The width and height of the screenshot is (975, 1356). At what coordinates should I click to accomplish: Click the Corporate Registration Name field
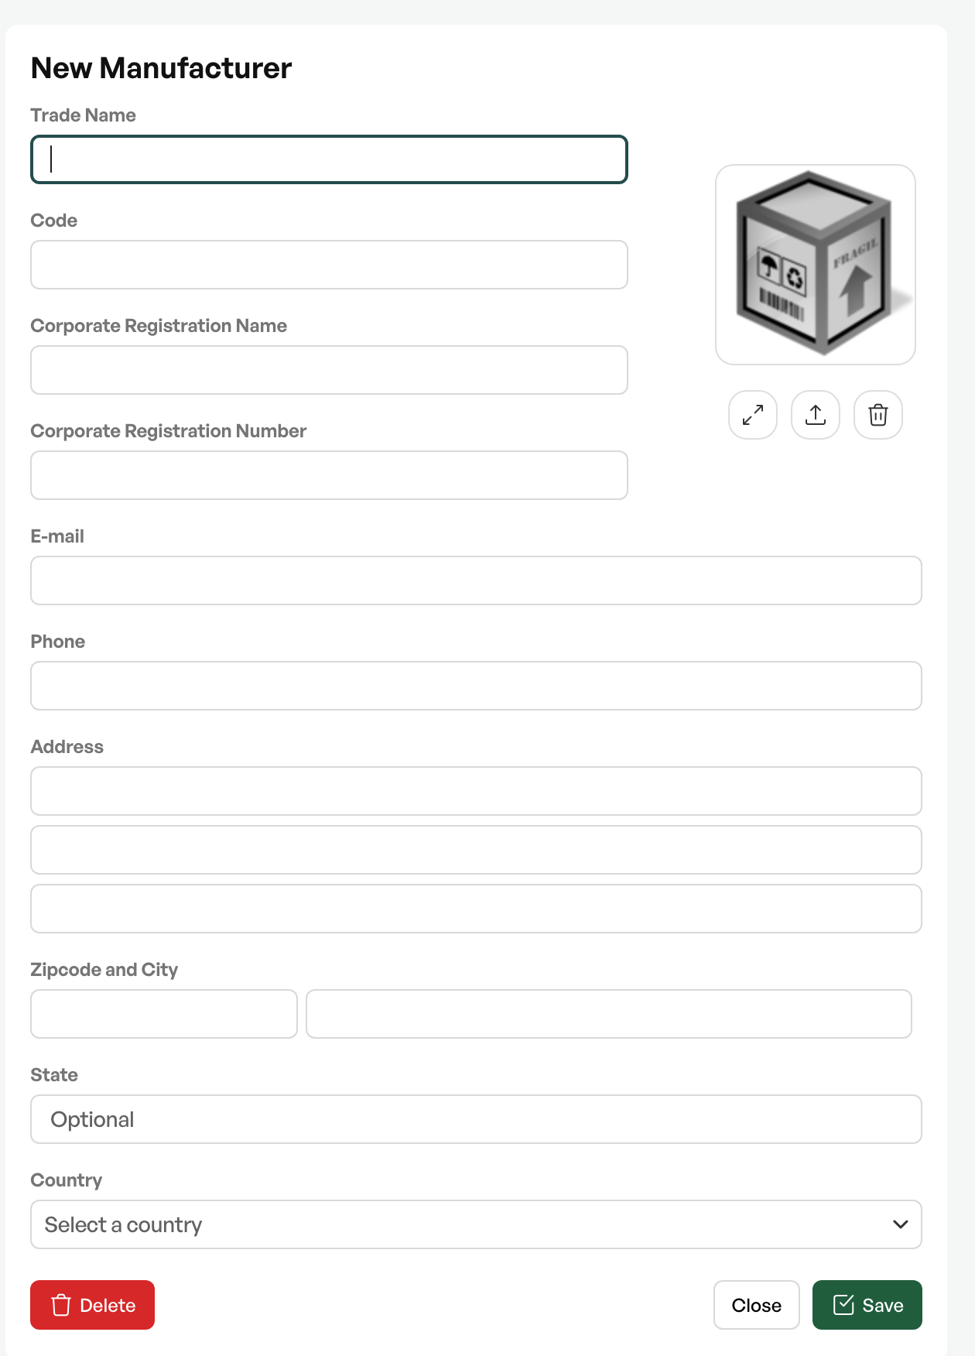(x=329, y=370)
